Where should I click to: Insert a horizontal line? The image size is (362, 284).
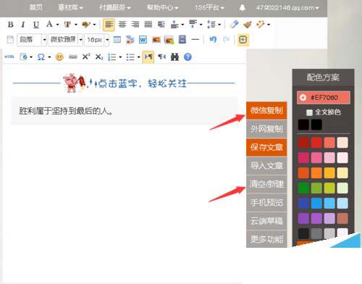195,40
